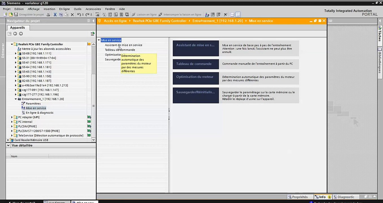Viewport: 383px width, 203px height.
Task: Click Accès en ligne breadcrumb
Action: point(115,21)
